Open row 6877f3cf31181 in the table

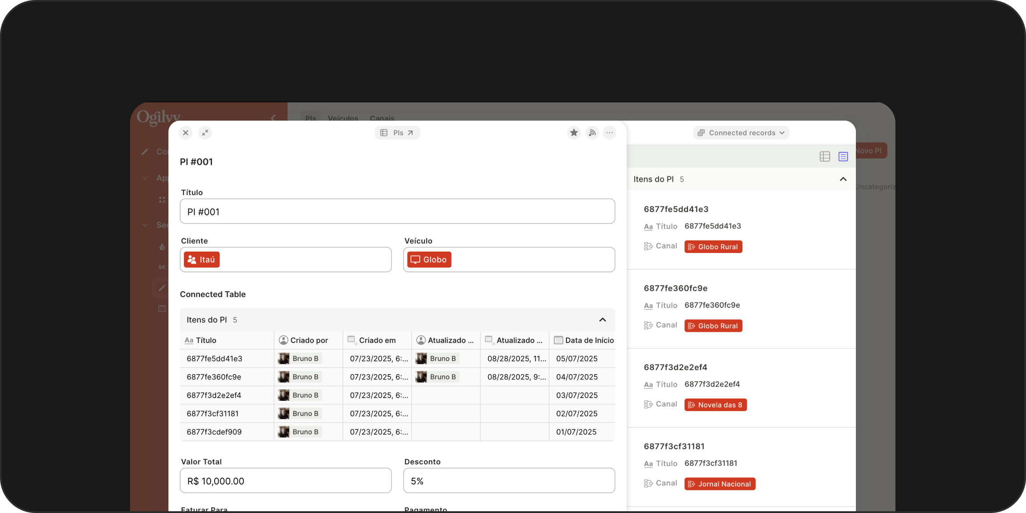(x=213, y=414)
